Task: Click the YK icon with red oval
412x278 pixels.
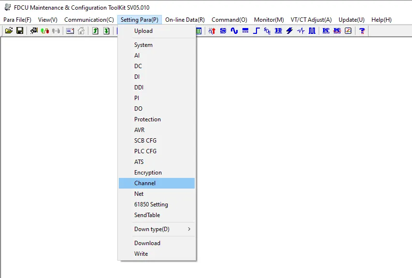Action: (337, 31)
